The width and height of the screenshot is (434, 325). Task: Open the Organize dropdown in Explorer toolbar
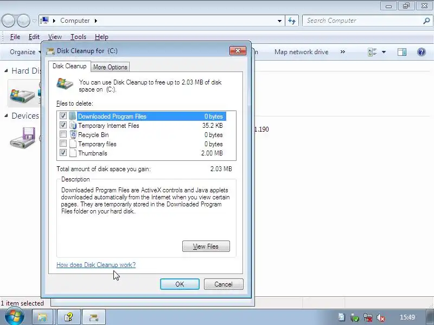25,52
